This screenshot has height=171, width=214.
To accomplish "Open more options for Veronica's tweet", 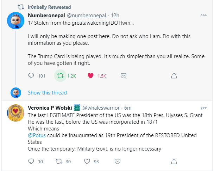I will [203, 108].
